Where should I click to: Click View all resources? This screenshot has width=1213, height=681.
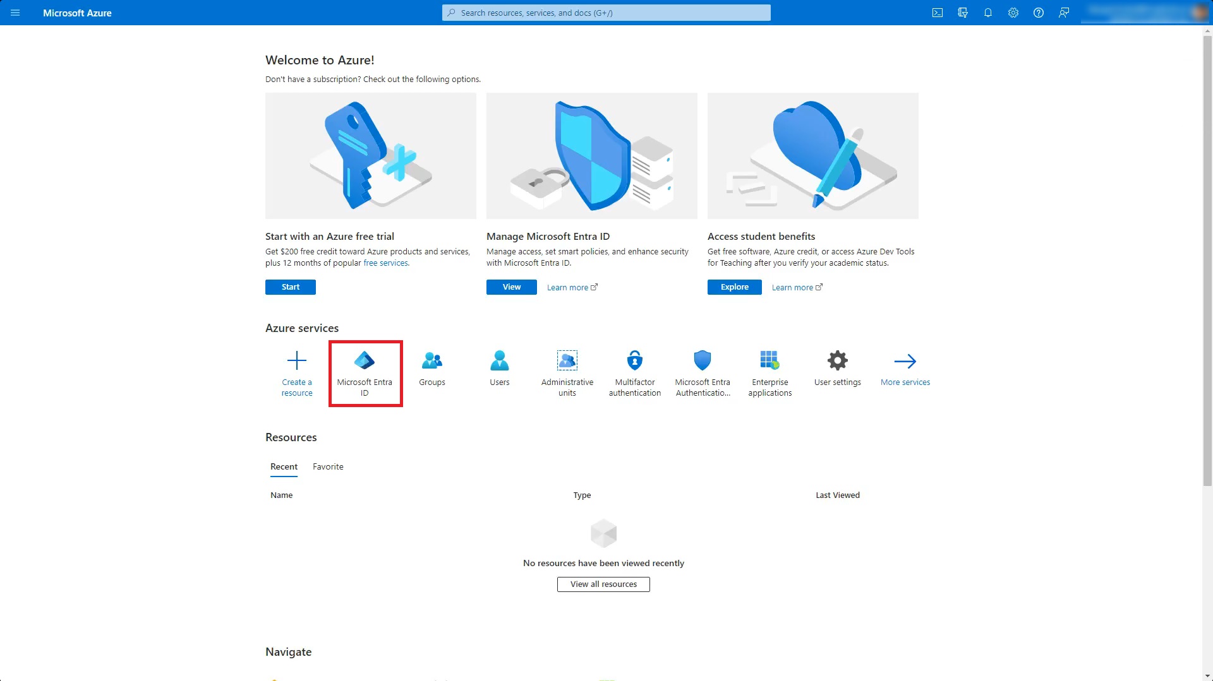click(x=603, y=584)
